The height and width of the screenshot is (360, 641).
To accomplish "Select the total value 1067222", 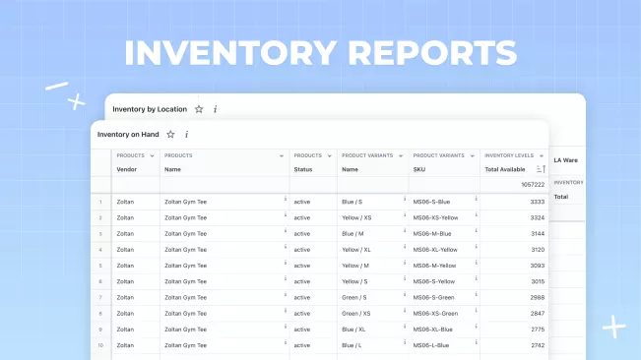I will [533, 185].
